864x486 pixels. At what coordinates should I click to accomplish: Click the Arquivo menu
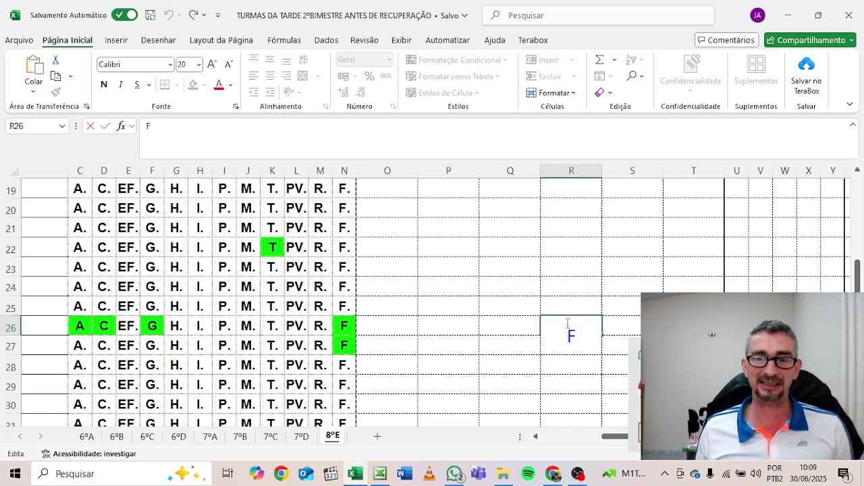click(x=19, y=40)
